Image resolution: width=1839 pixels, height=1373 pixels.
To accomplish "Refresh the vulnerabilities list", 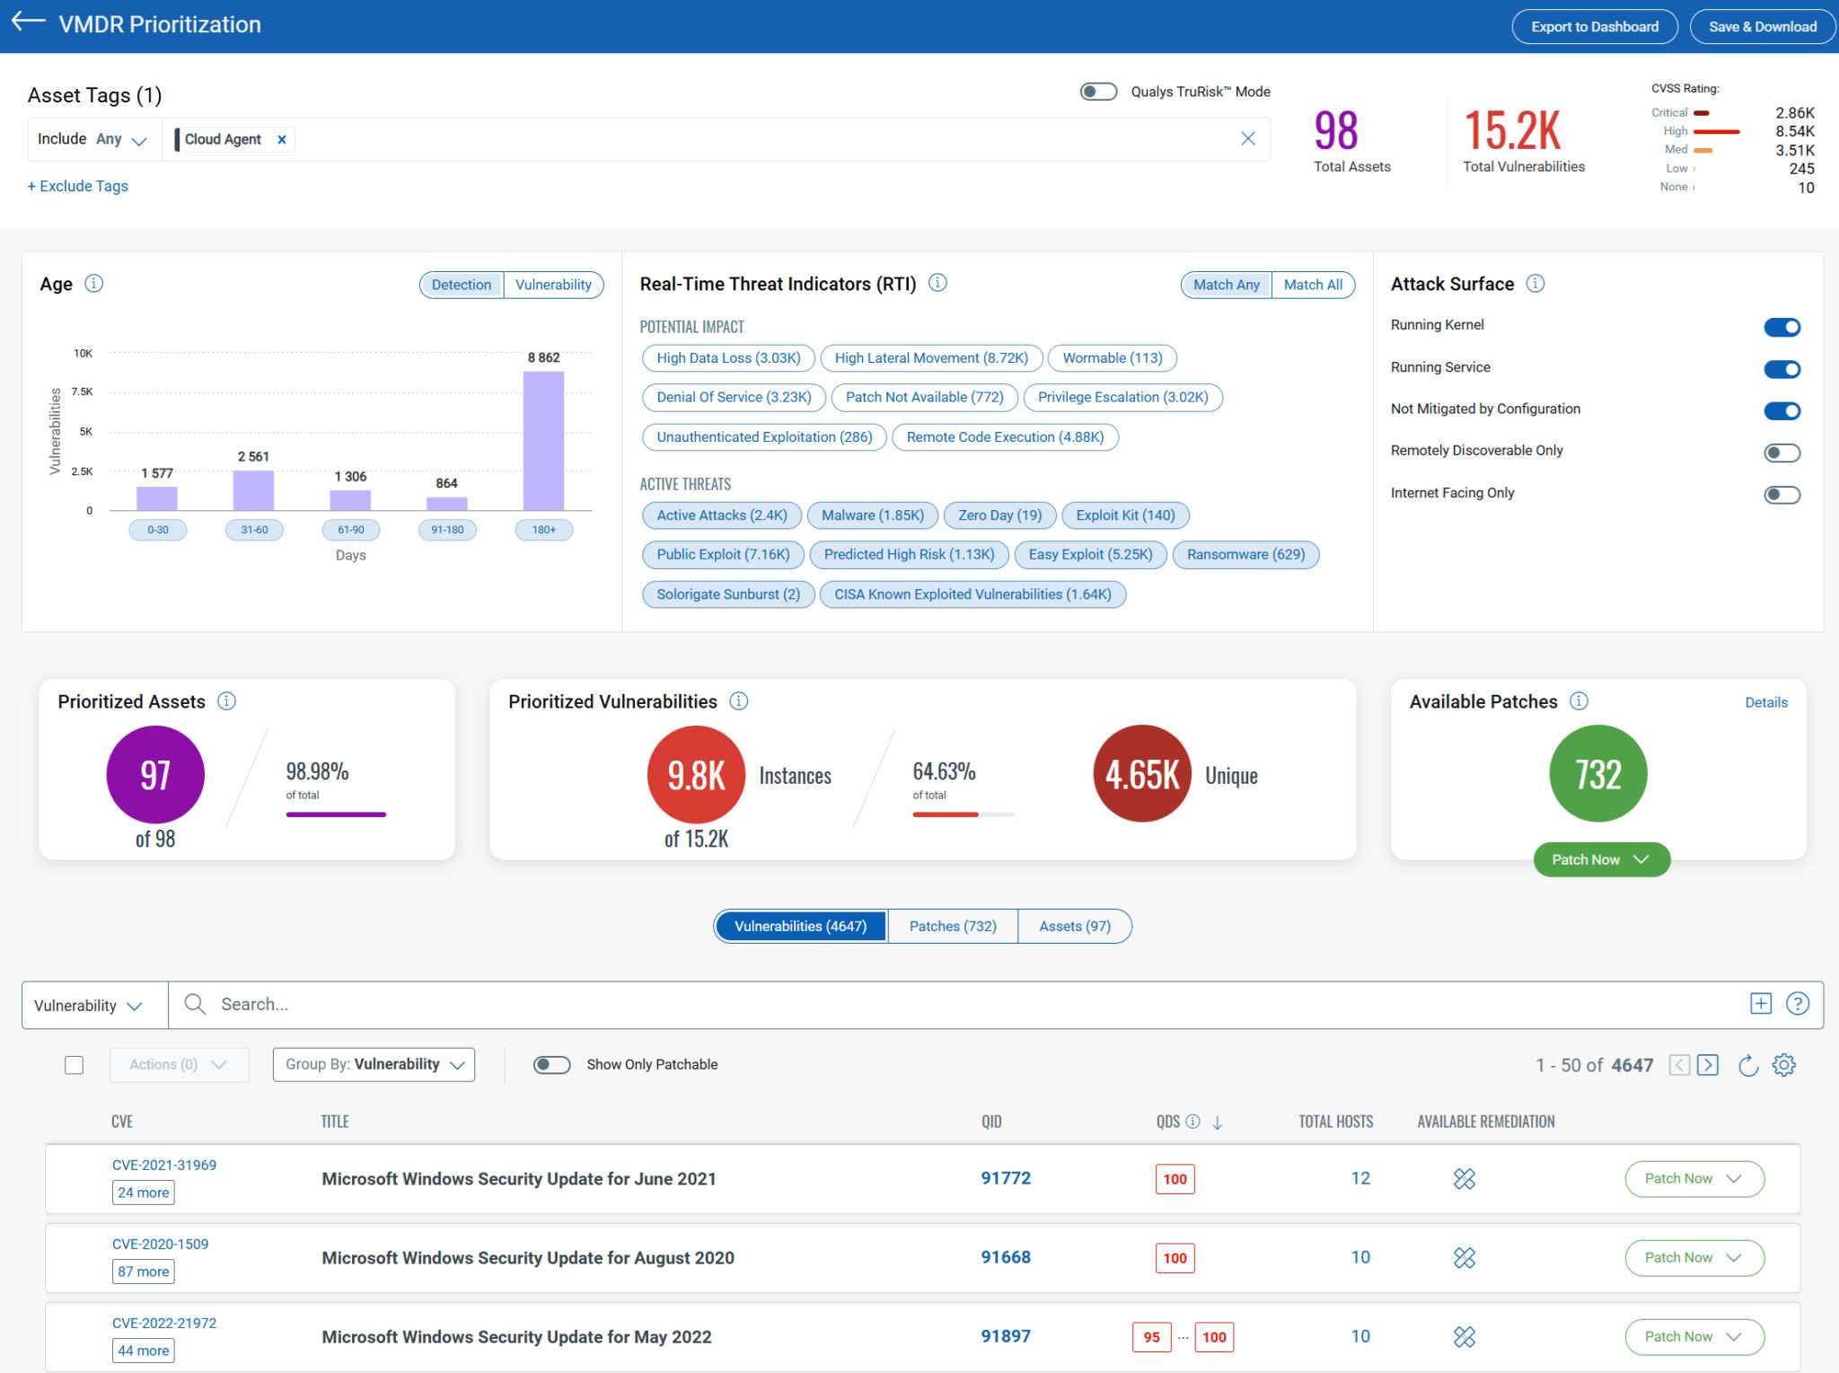I will (x=1747, y=1065).
